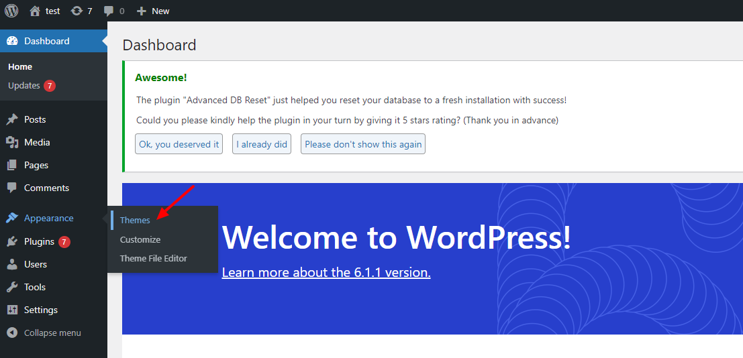The image size is (743, 358).
Task: Go to Pages in sidebar
Action: click(x=36, y=165)
